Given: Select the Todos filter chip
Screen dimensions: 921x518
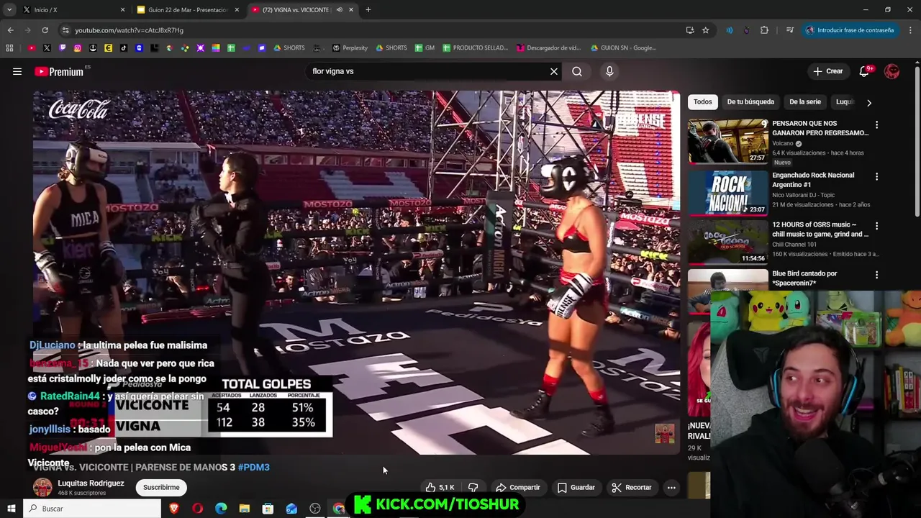Looking at the screenshot, I should click(703, 102).
